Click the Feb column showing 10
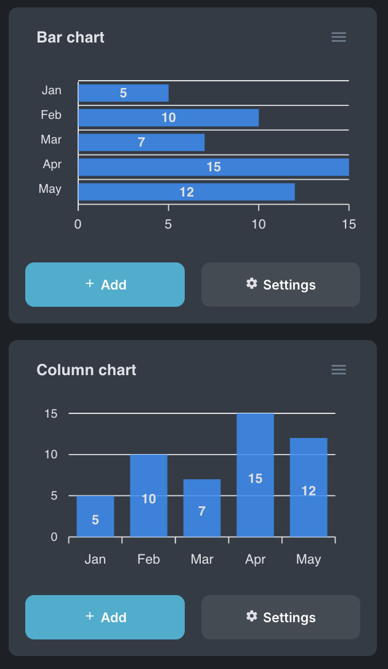The height and width of the screenshot is (669, 388). click(148, 496)
